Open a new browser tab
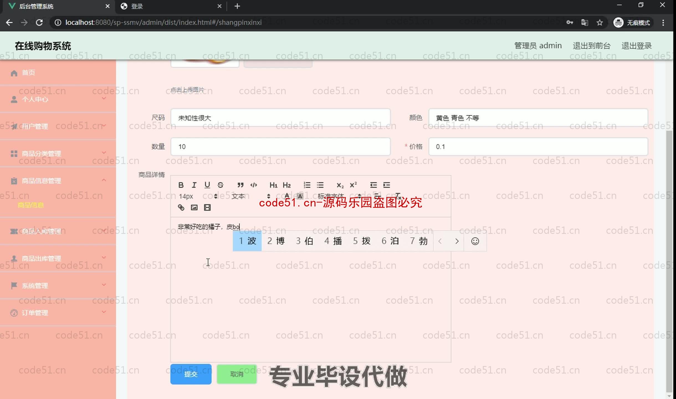Image resolution: width=676 pixels, height=399 pixels. pos(237,6)
